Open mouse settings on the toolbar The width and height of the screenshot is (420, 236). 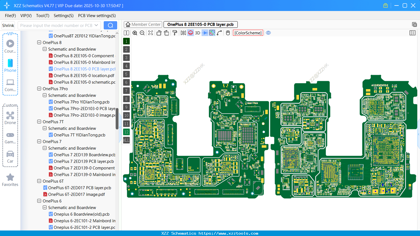228,33
